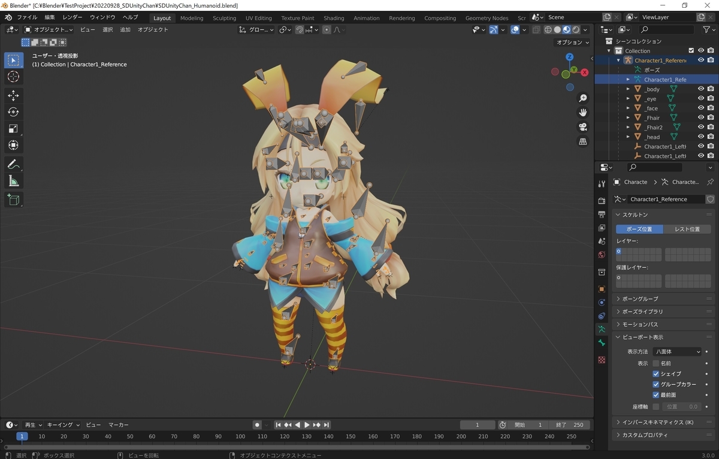Activate the Transform tool

pyautogui.click(x=14, y=146)
